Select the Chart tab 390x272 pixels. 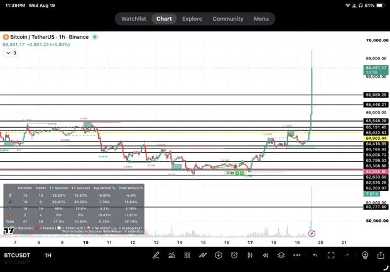(164, 19)
